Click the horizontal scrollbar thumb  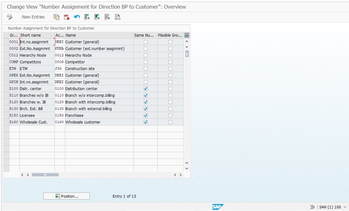(45, 175)
